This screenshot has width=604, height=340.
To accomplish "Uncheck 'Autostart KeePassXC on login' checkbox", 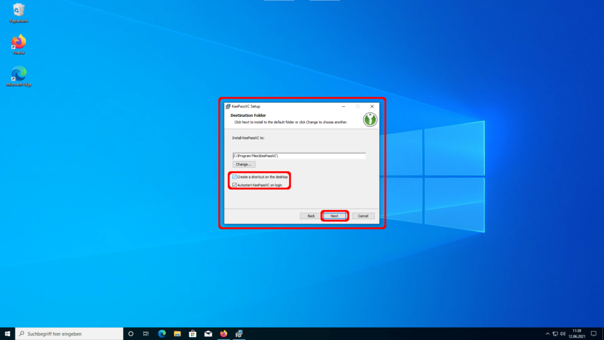I will pyautogui.click(x=234, y=185).
